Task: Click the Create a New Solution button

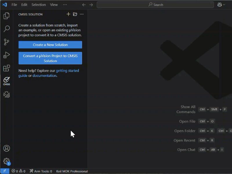Action: pos(50,45)
